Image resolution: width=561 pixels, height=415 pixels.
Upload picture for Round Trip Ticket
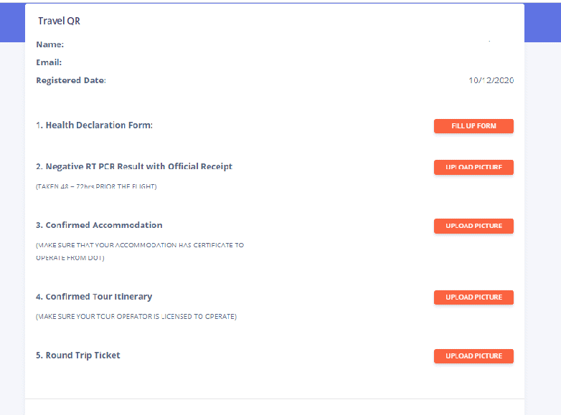[x=473, y=356]
